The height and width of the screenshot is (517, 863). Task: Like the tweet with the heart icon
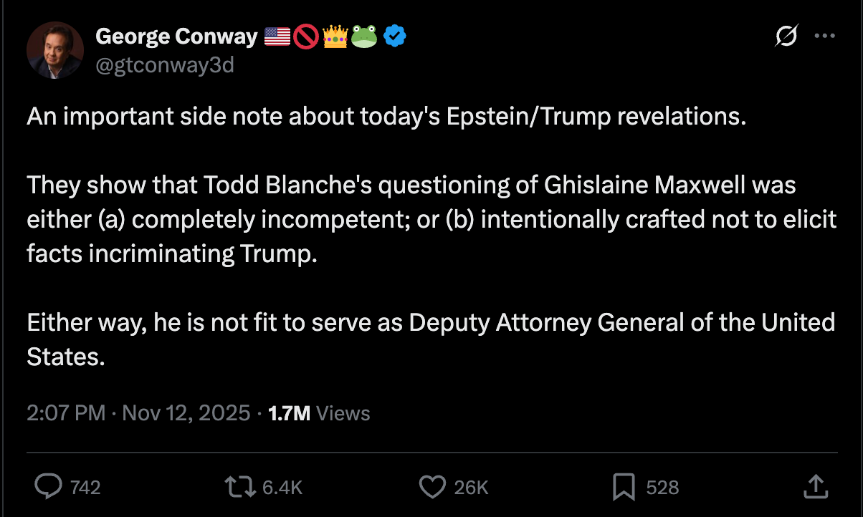(433, 487)
